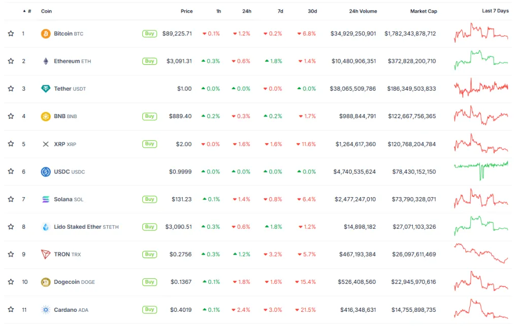
Task: Sort by the Price column header
Action: (x=186, y=11)
